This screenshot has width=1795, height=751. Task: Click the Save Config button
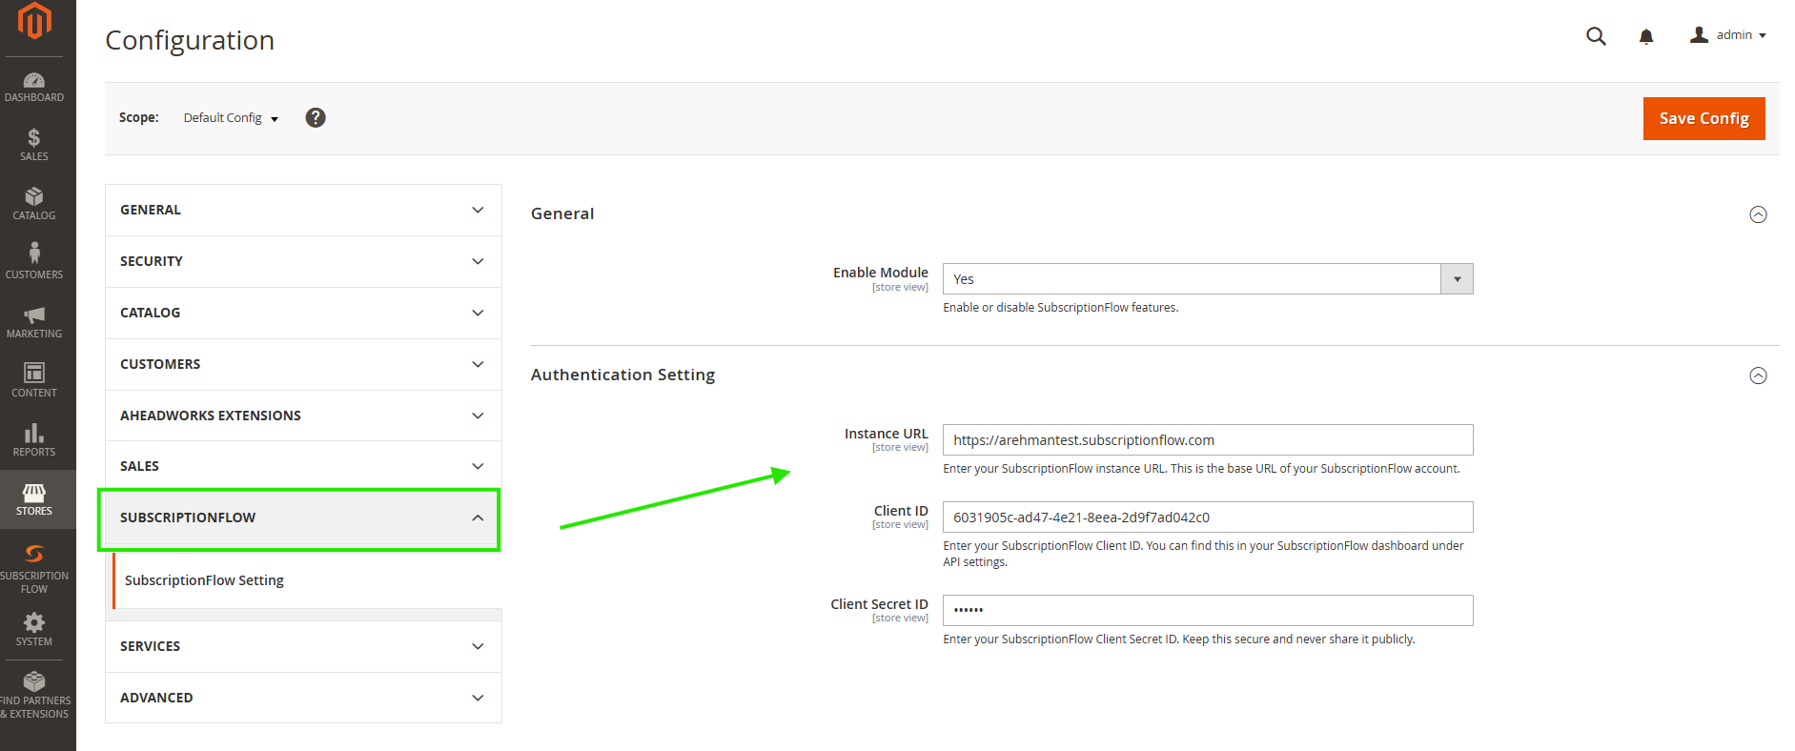(x=1703, y=118)
